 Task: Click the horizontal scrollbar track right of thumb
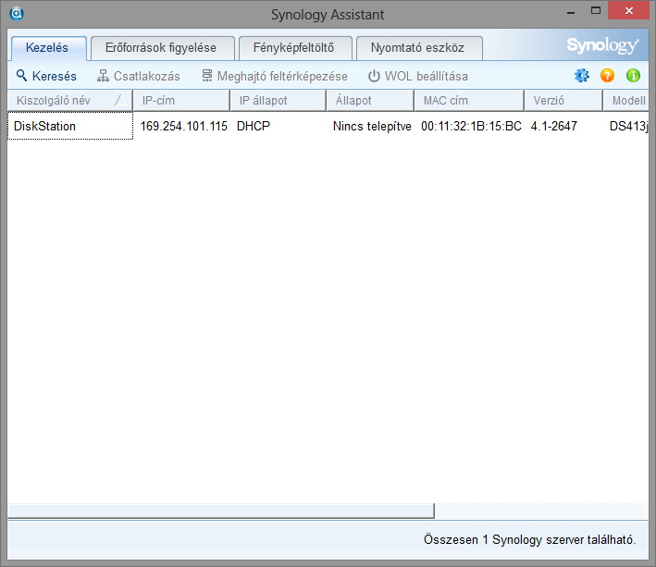(x=541, y=511)
